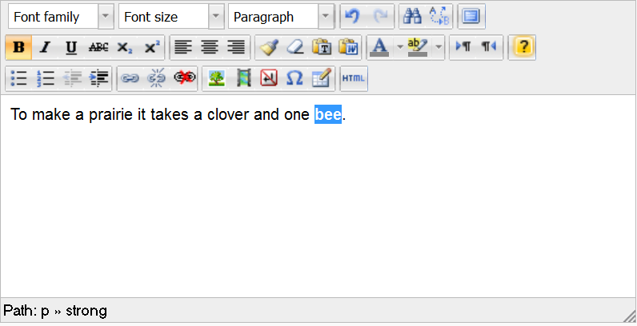
Task: Click 'strong' in the element path
Action: 87,311
